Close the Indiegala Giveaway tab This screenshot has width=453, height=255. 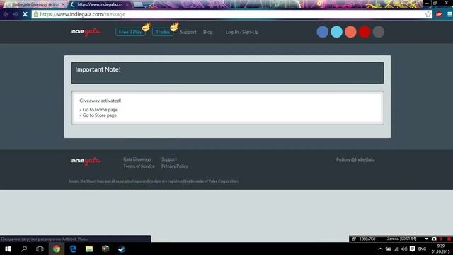(x=63, y=4)
